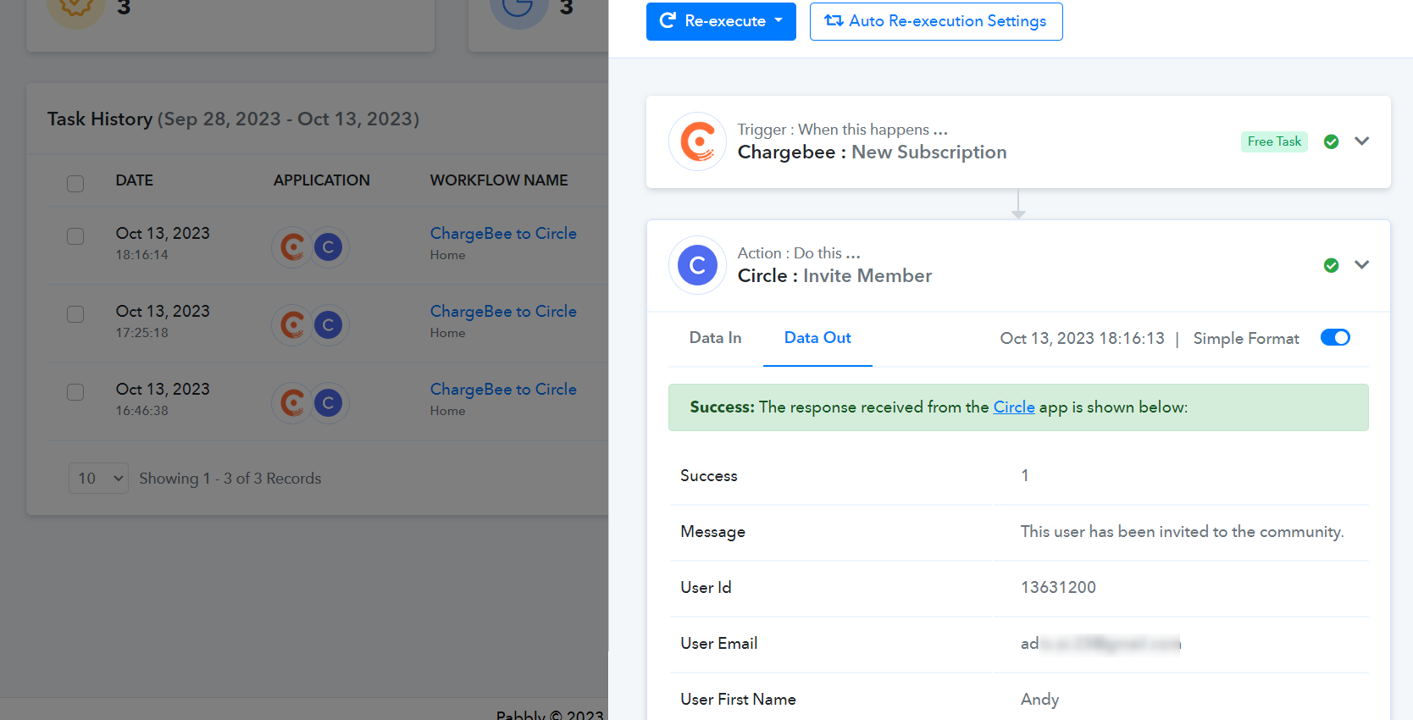1413x720 pixels.
Task: Click the User Email field label
Action: pyautogui.click(x=719, y=644)
